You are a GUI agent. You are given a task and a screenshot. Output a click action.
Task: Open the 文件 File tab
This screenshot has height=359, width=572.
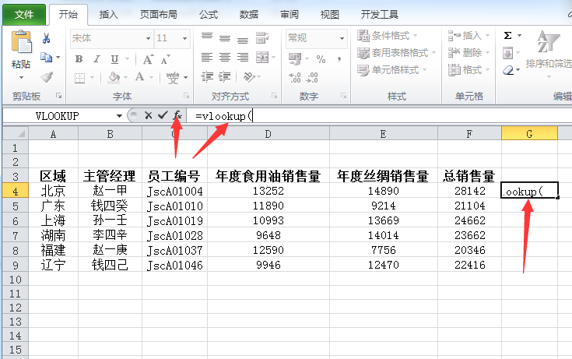point(24,15)
